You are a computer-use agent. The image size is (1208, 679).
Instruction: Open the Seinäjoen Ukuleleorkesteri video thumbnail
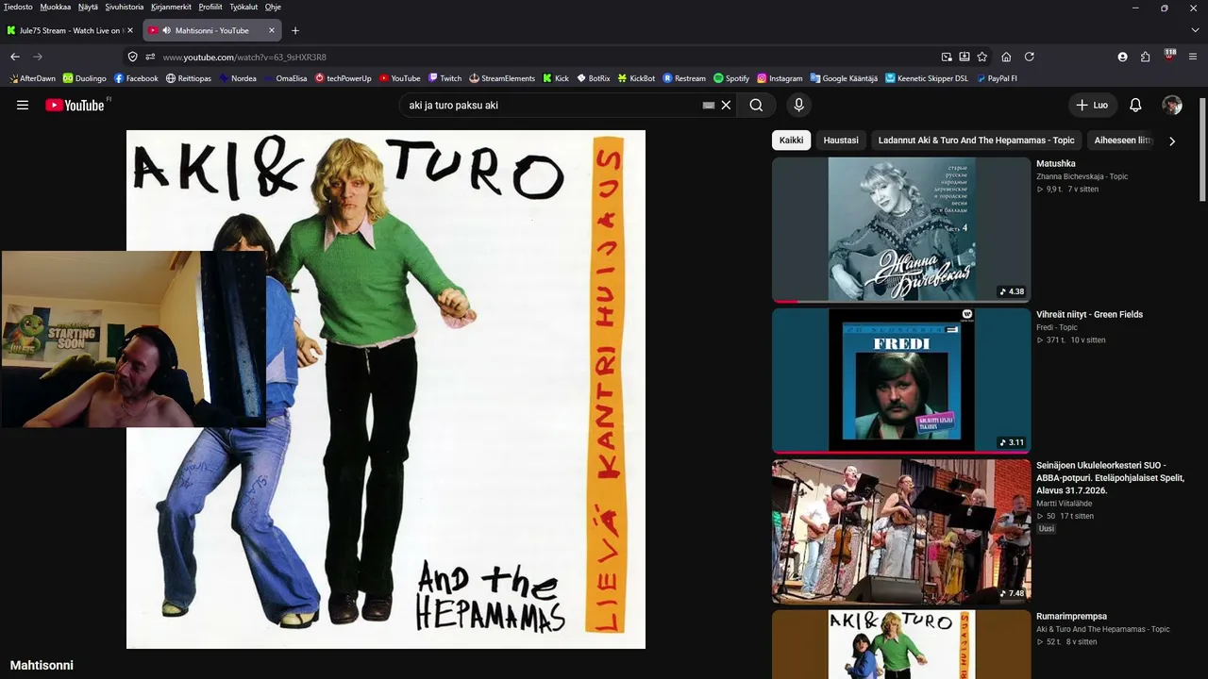tap(901, 531)
